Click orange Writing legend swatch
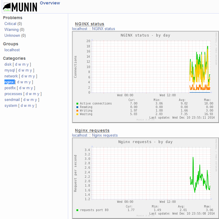 point(77,111)
